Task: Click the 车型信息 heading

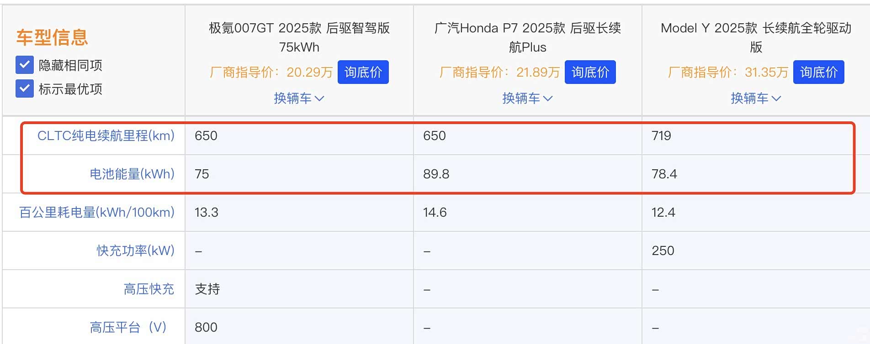Action: [x=52, y=37]
